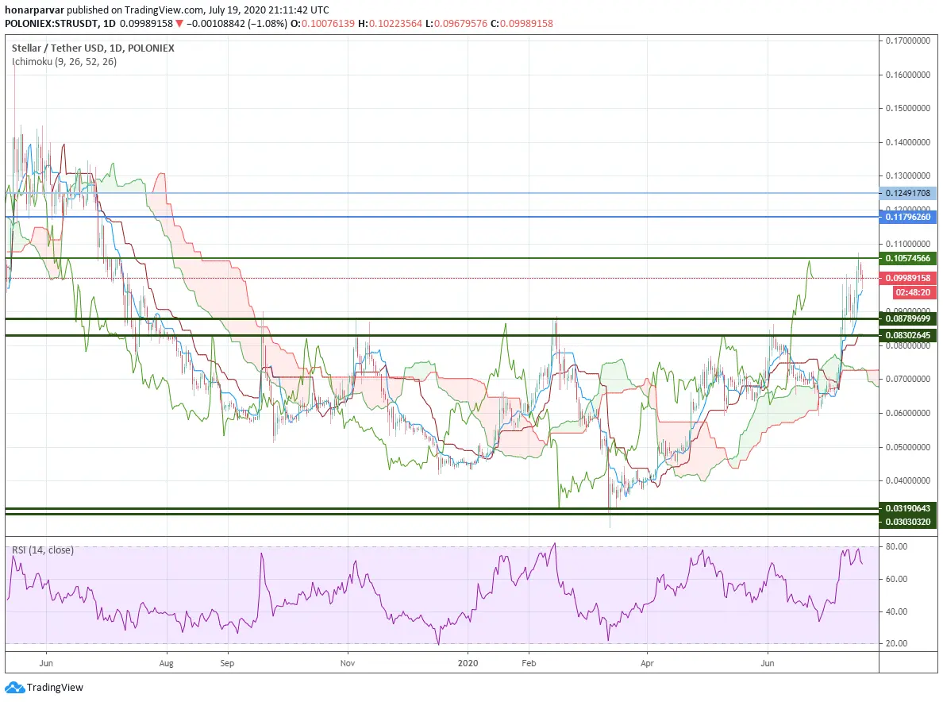Click the 0.03190643 support level label
Screen dimensions: 943x702
pos(907,508)
